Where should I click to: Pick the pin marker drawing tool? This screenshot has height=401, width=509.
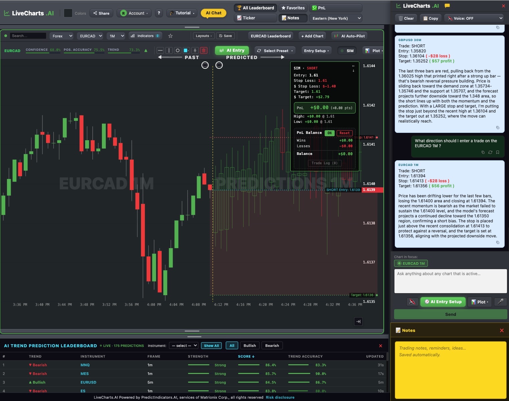[x=195, y=50]
